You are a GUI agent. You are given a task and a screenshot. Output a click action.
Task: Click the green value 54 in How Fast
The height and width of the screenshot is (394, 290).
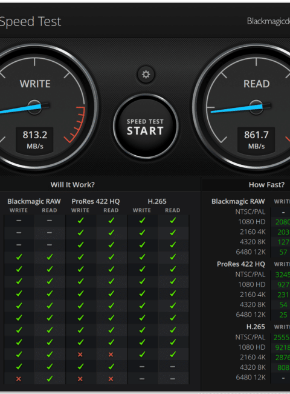tap(283, 305)
